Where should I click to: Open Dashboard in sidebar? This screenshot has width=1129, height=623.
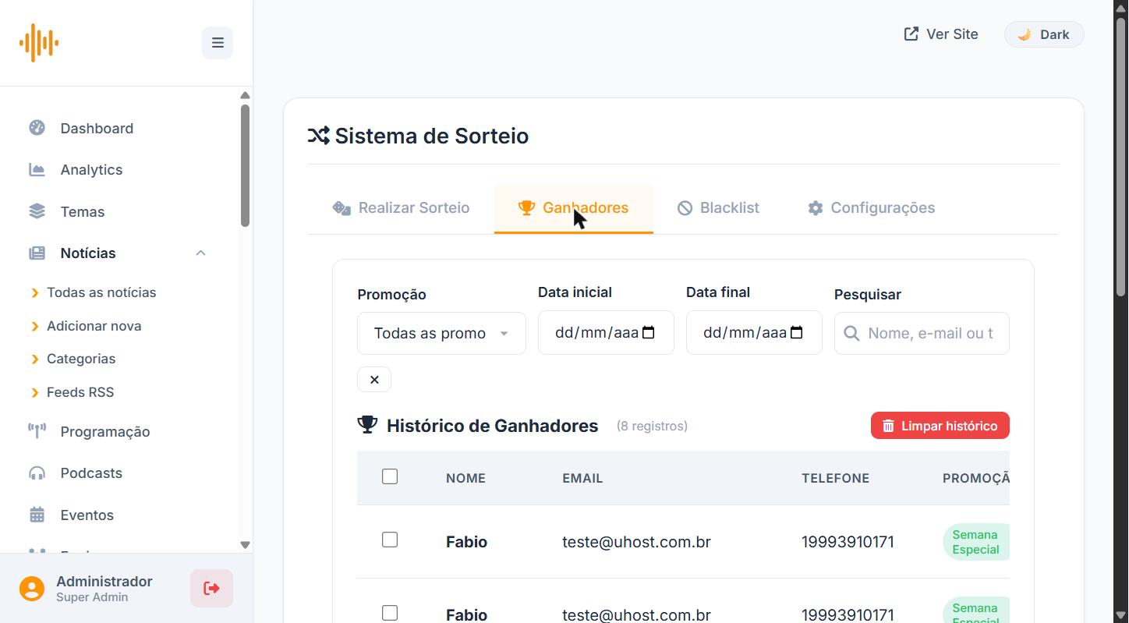tap(97, 128)
